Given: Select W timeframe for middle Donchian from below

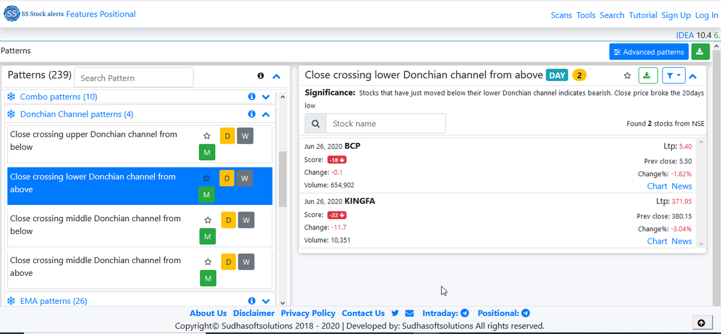Looking at the screenshot, I should pos(246,220).
